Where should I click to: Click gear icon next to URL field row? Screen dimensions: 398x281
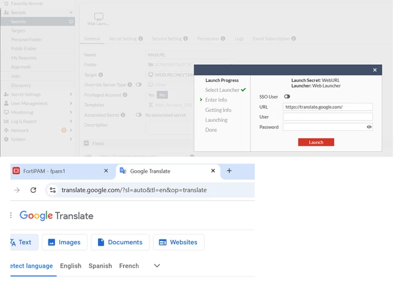(x=192, y=155)
